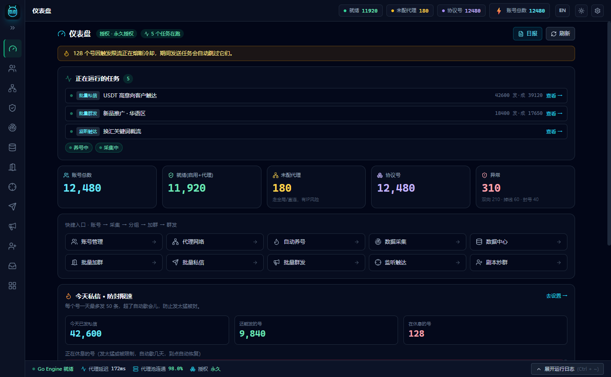Open the shield check sidebar icon
The height and width of the screenshot is (377, 611).
pyautogui.click(x=13, y=108)
